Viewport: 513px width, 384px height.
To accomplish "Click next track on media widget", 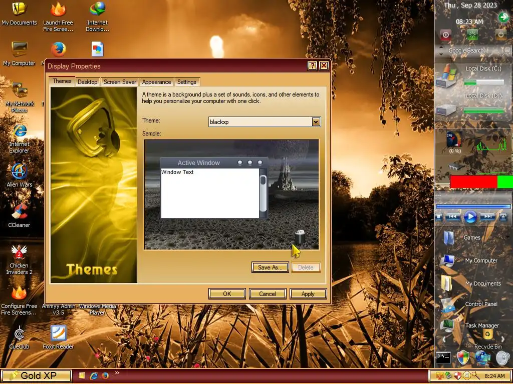I will click(487, 216).
